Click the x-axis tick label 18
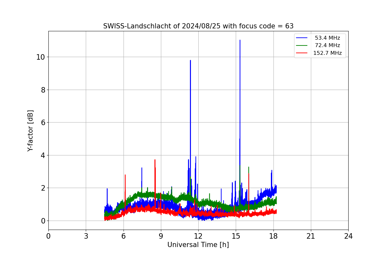 273,236
